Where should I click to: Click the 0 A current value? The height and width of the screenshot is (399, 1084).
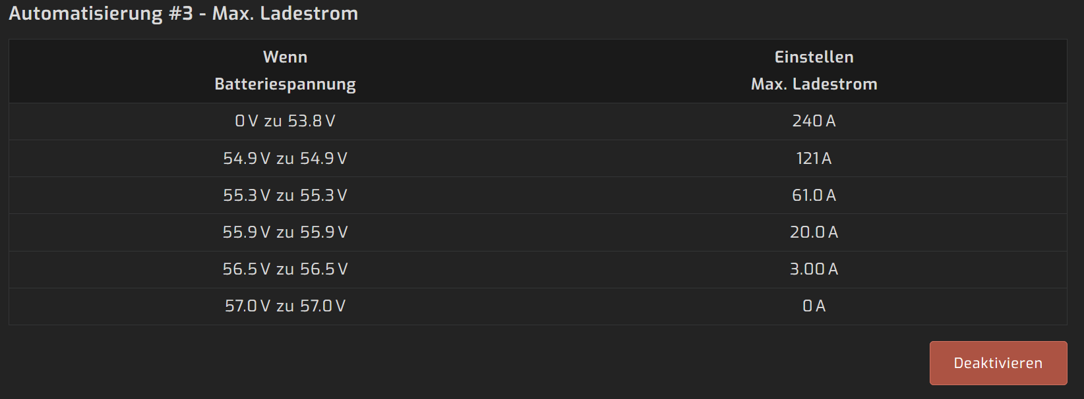pos(814,306)
